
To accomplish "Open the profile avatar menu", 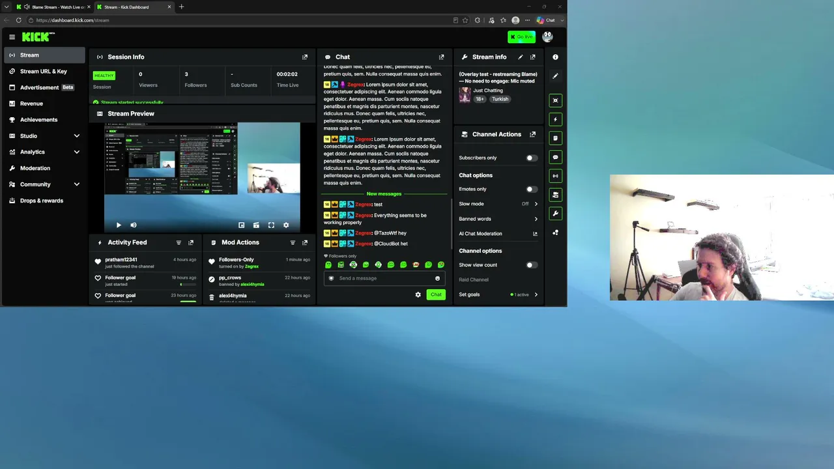I will (547, 37).
